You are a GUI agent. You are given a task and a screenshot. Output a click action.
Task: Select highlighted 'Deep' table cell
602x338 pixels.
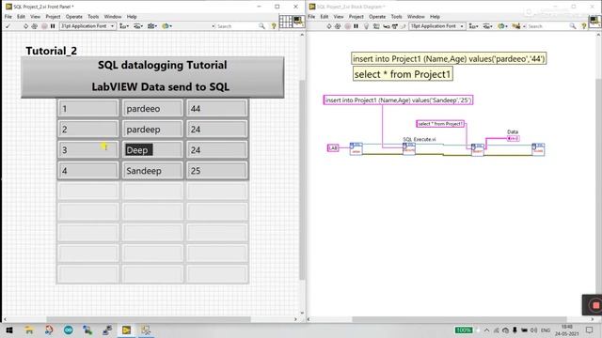click(152, 150)
